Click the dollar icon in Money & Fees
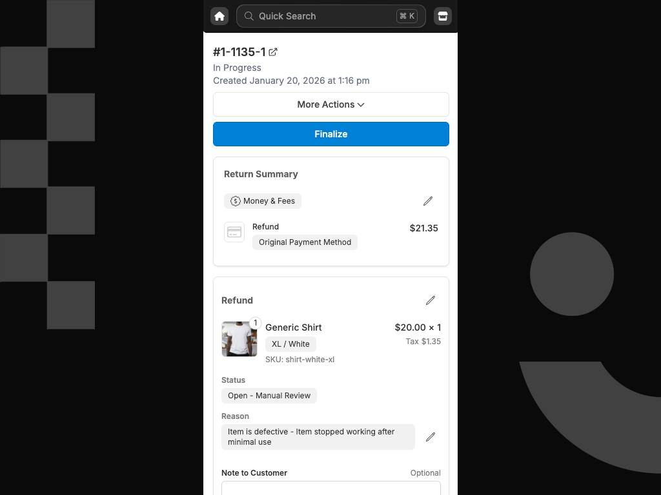 236,201
